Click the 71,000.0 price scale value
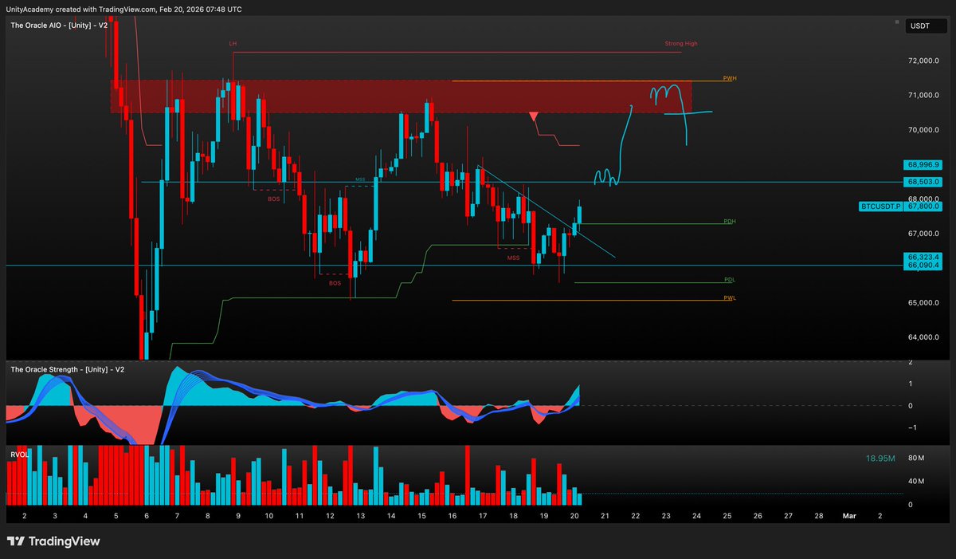Screen dimensions: 956x559 pyautogui.click(x=923, y=95)
